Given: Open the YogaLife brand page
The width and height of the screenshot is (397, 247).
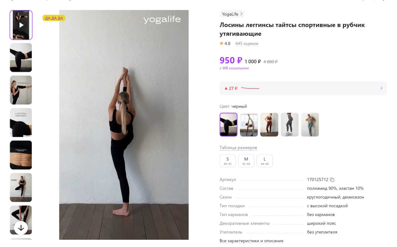Looking at the screenshot, I should coord(232,14).
